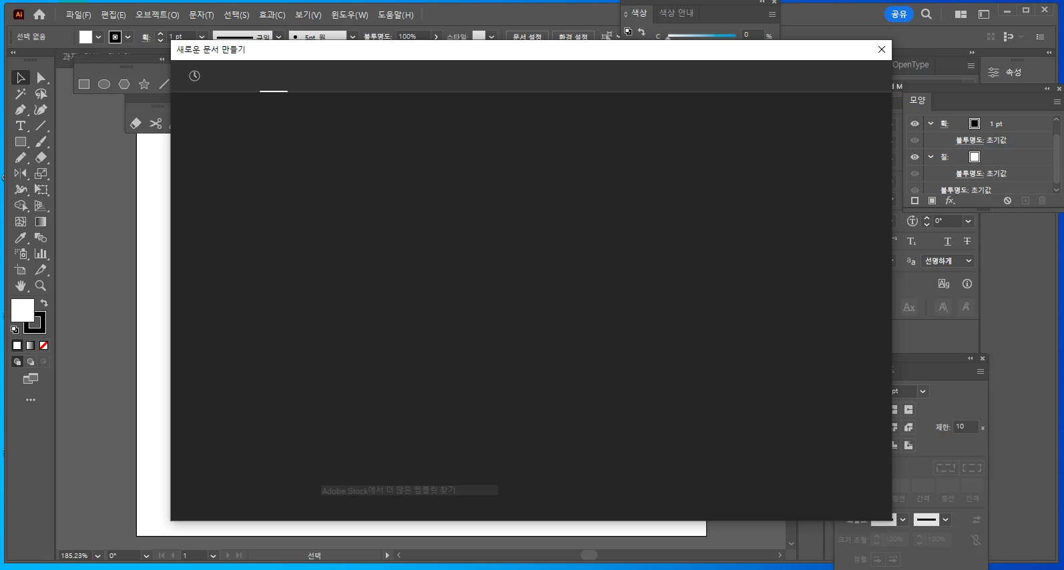Screen dimensions: 1064x570
Task: Select the Pencil tool
Action: point(20,158)
